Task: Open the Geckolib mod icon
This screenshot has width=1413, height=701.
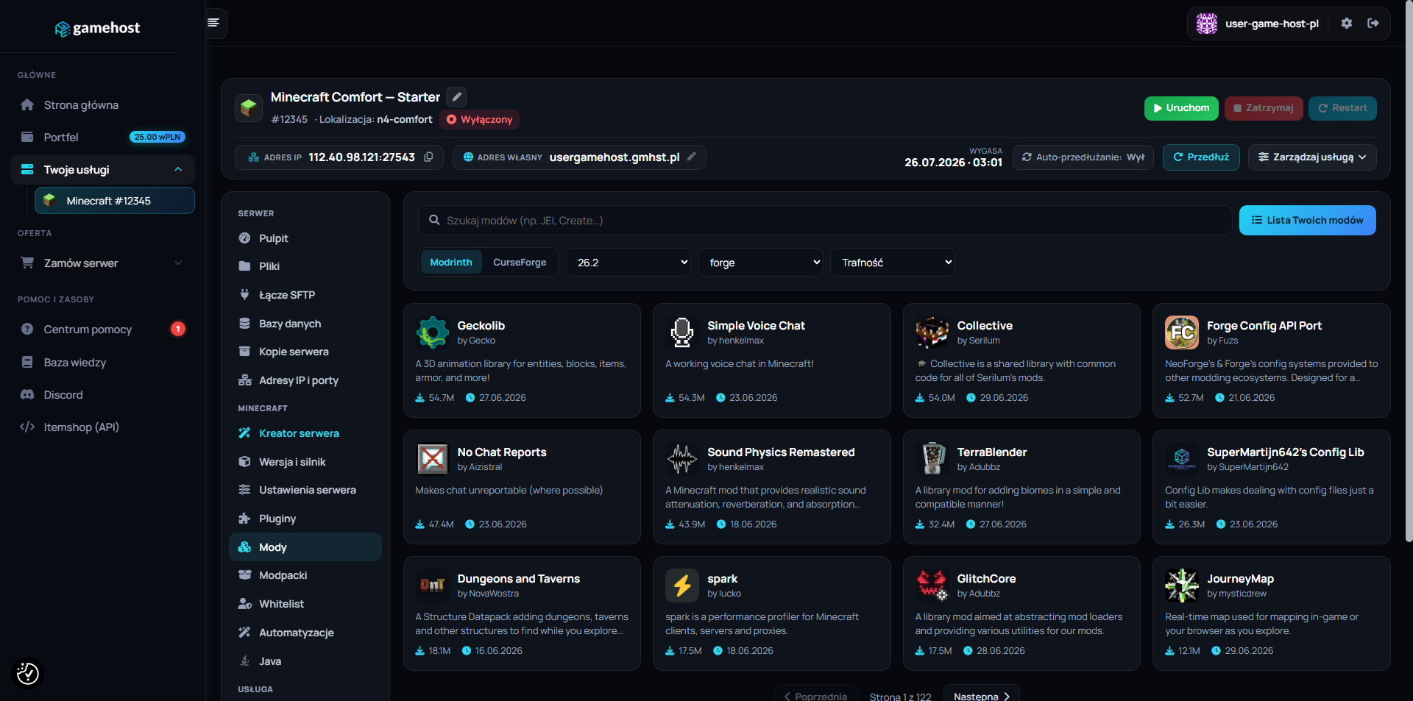Action: click(x=433, y=332)
